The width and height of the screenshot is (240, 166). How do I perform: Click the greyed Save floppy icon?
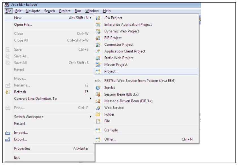tap(8, 49)
